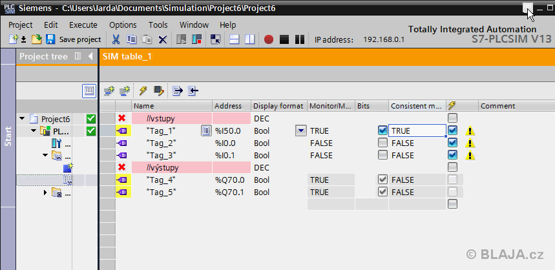Click the Copy icon in toolbar
The height and width of the screenshot is (270, 555).
131,39
